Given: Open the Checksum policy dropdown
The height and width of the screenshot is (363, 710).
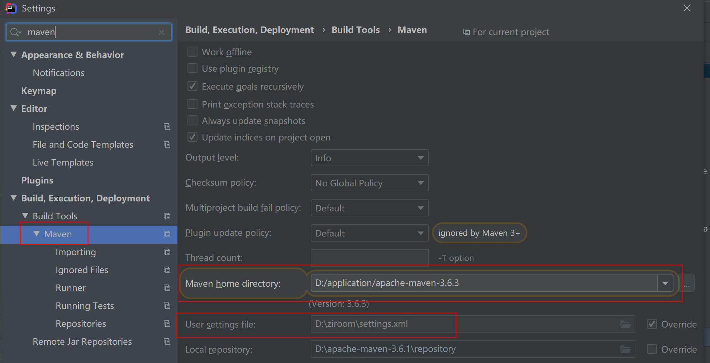Looking at the screenshot, I should pyautogui.click(x=370, y=183).
